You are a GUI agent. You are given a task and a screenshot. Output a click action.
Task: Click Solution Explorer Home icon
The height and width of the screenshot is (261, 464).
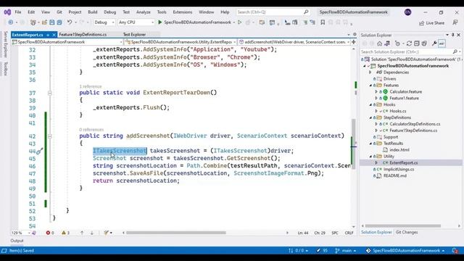[x=379, y=43]
